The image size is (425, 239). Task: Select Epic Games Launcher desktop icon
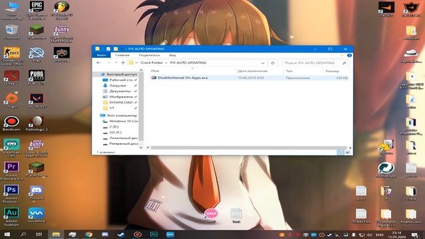[x=37, y=11]
